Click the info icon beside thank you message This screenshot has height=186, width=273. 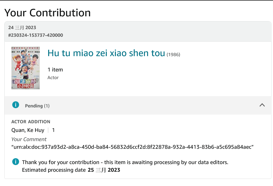click(x=16, y=162)
